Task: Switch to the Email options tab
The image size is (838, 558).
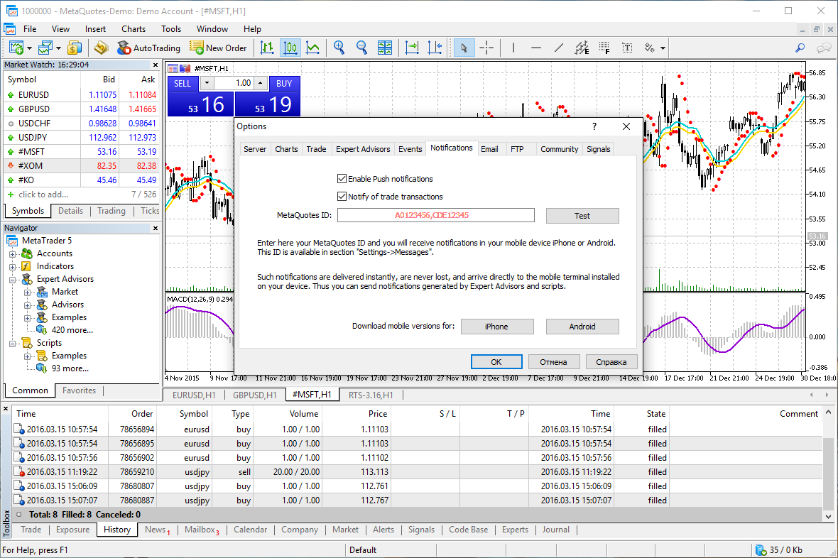Action: coord(489,148)
